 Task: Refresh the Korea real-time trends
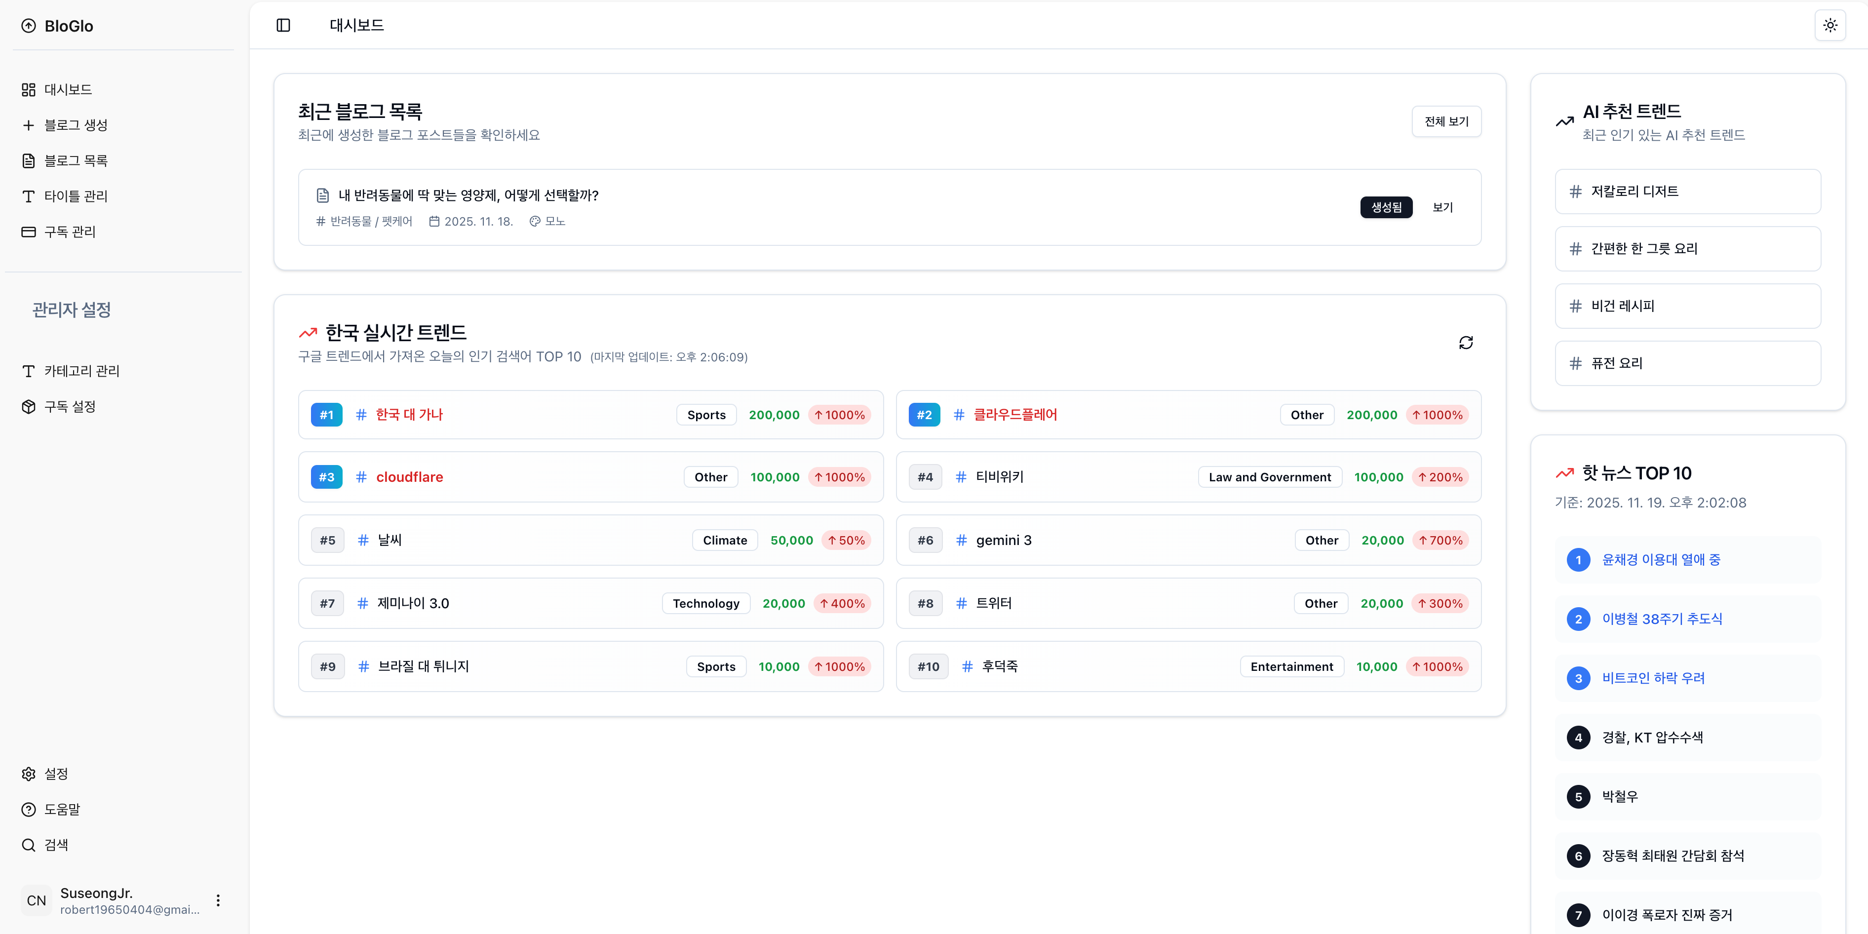[x=1466, y=342]
